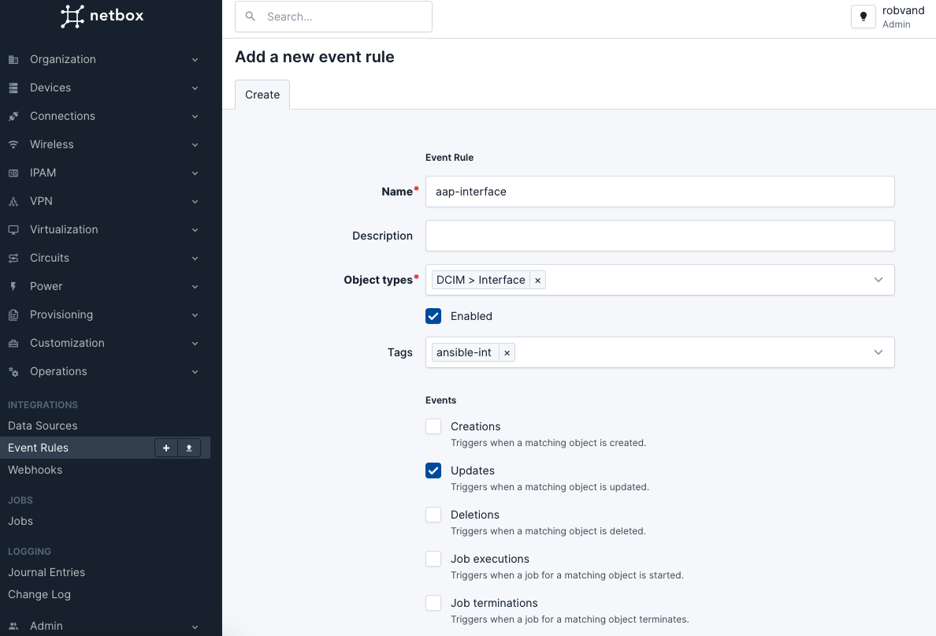Click the Devices server icon

click(13, 87)
